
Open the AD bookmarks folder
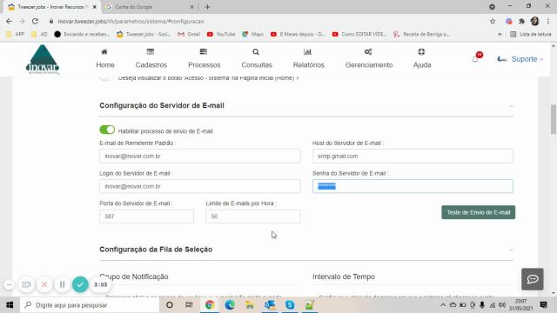click(x=39, y=34)
